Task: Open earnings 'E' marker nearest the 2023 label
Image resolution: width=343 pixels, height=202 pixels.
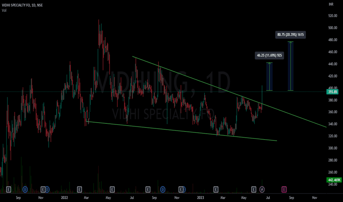Action: coord(216,190)
